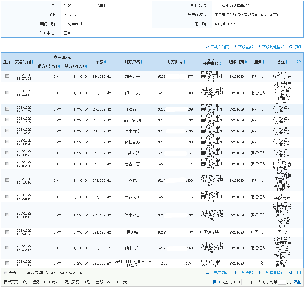
Task: Click the 下载其他格式 icon above the table
Action: pyautogui.click(x=260, y=47)
